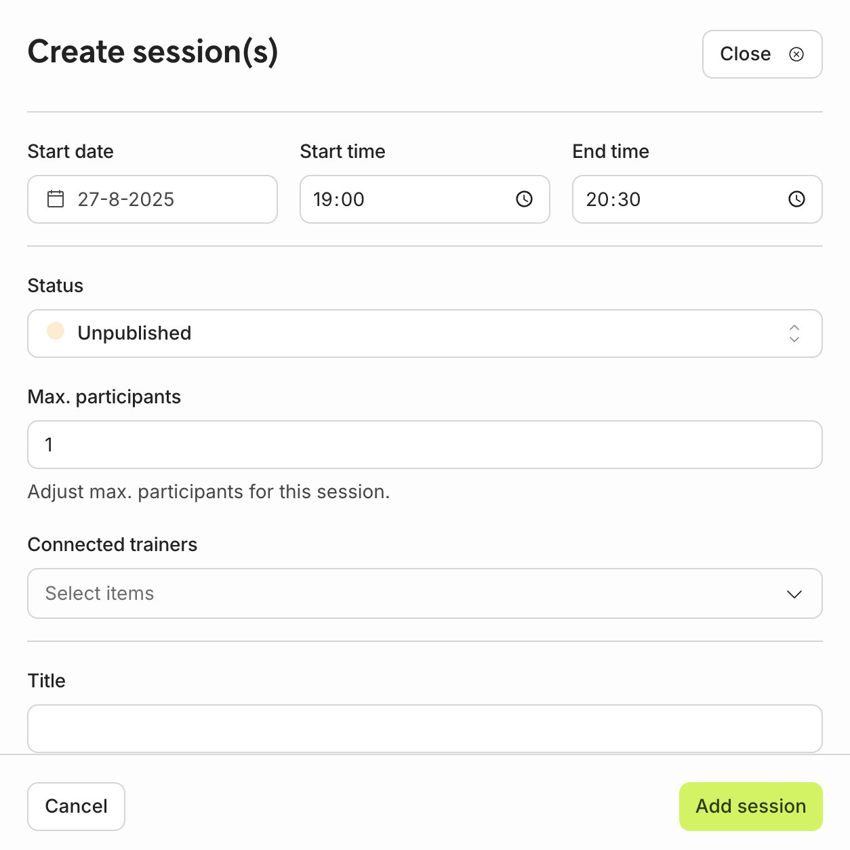
Task: Click the clock icon in End time
Action: [796, 199]
